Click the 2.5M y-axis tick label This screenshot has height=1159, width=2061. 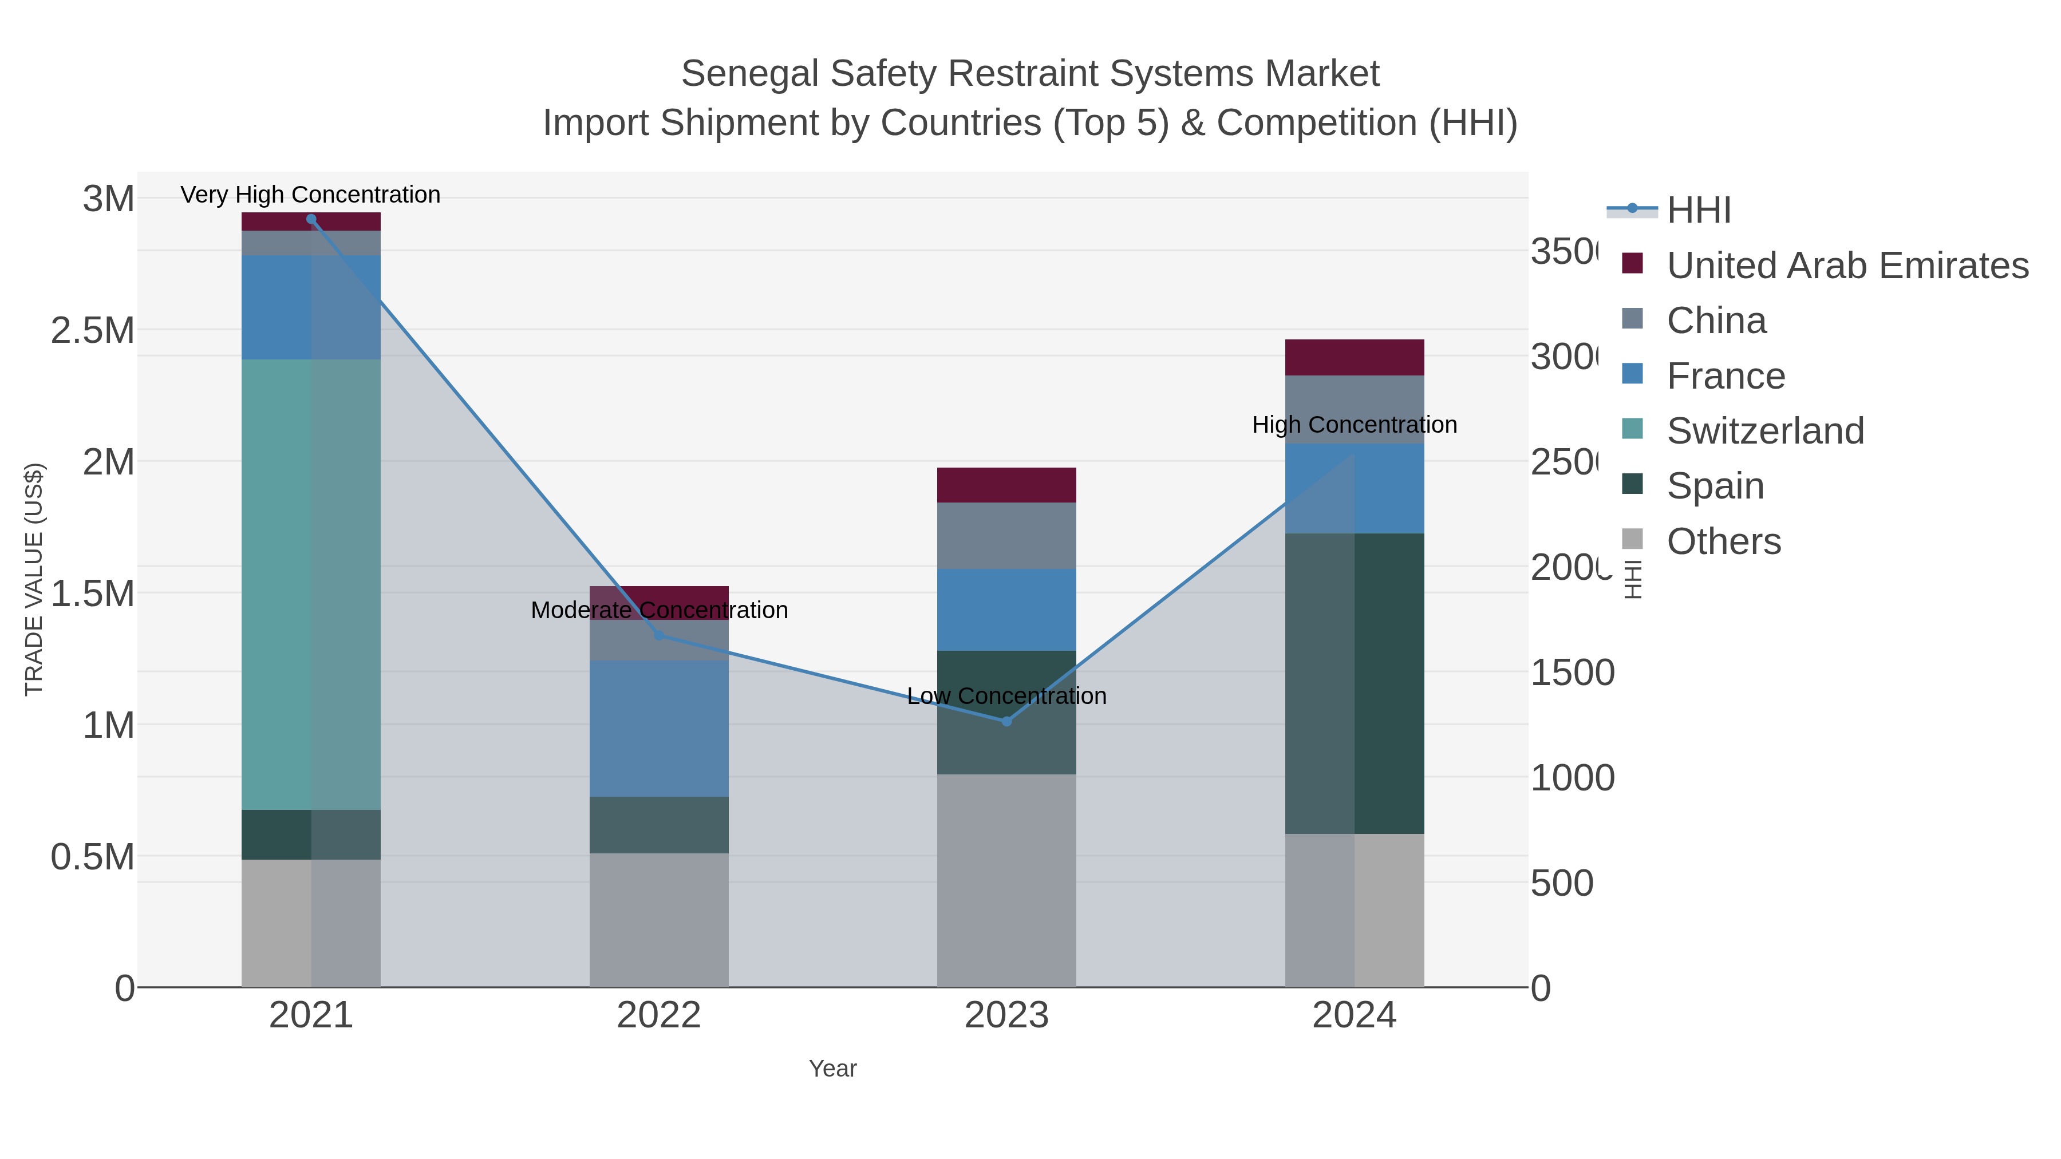coord(93,330)
